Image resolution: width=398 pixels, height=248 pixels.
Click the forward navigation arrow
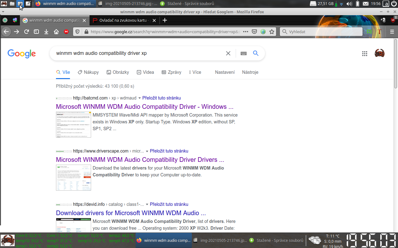click(x=16, y=32)
